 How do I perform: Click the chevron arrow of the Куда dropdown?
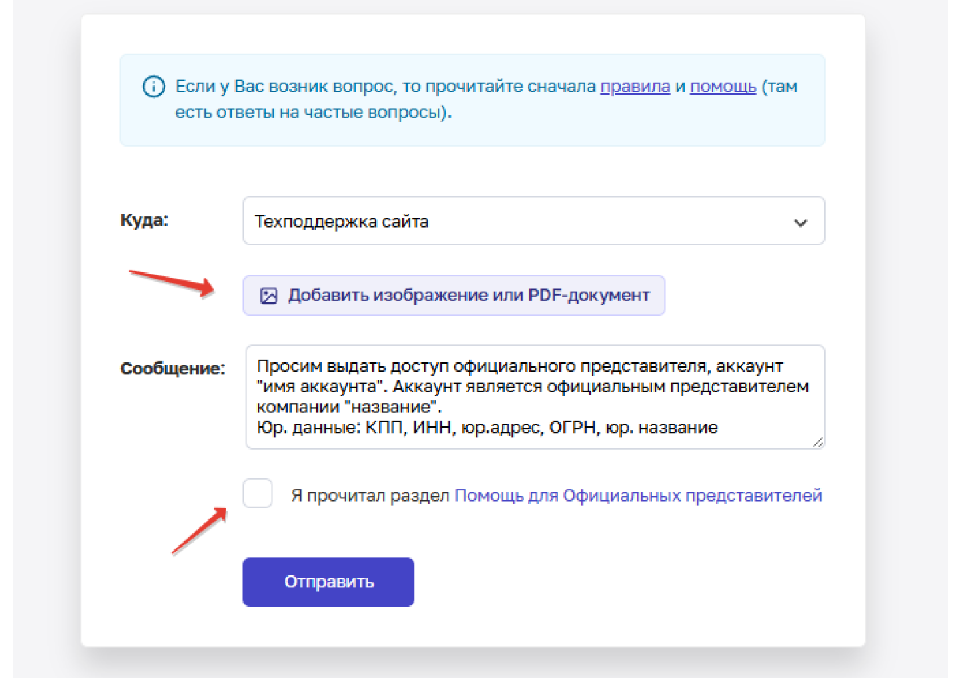[801, 222]
